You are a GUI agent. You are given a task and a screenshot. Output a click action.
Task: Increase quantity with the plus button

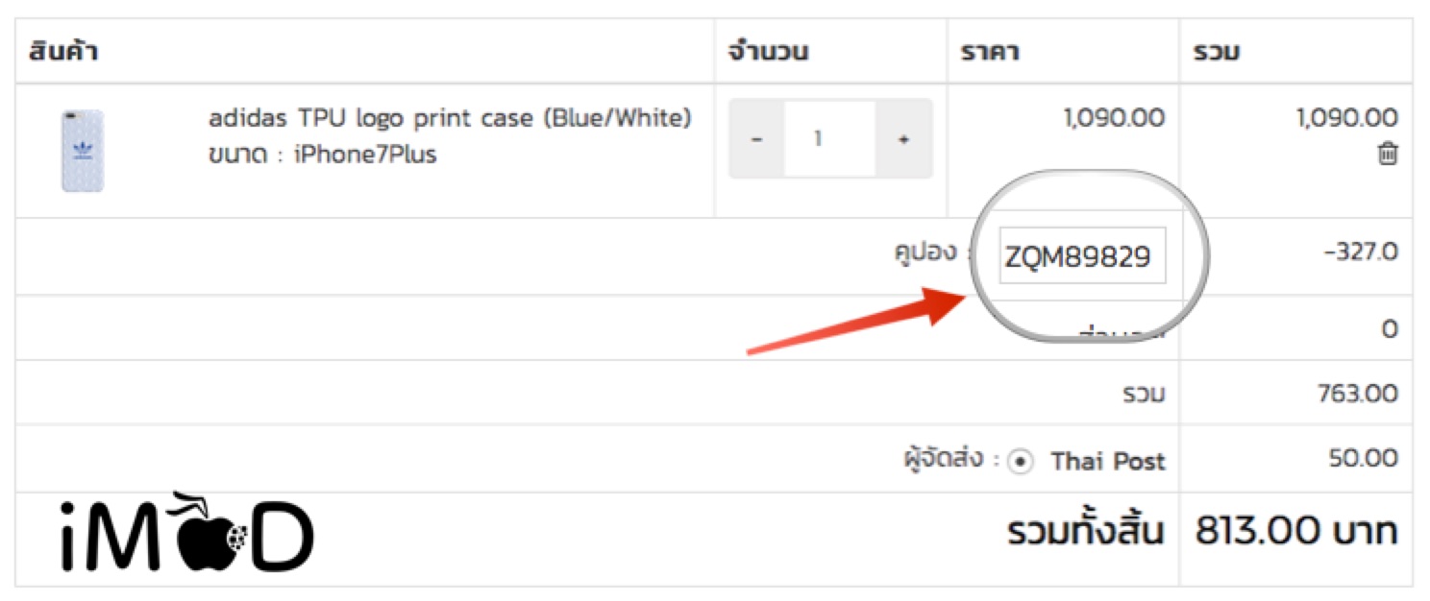[903, 139]
